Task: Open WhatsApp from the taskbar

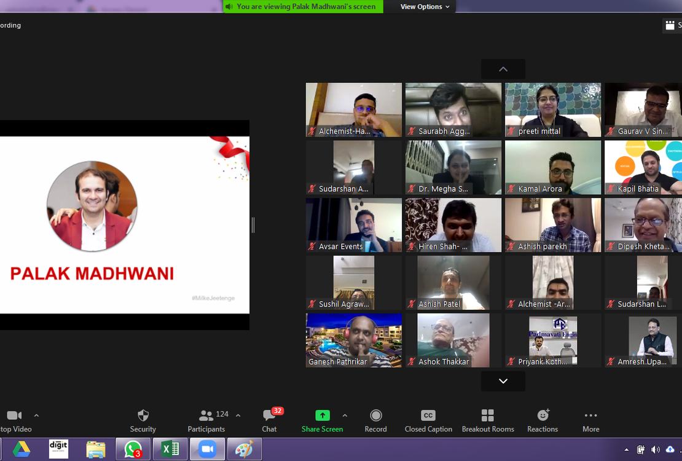Action: (133, 449)
